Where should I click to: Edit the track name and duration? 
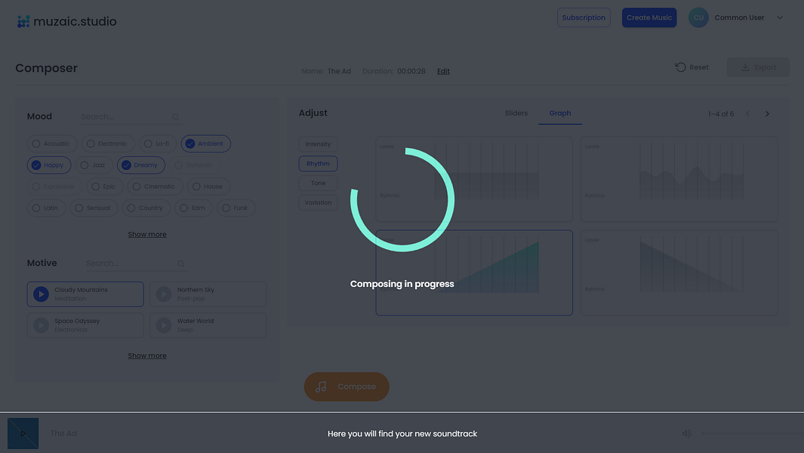[x=443, y=71]
